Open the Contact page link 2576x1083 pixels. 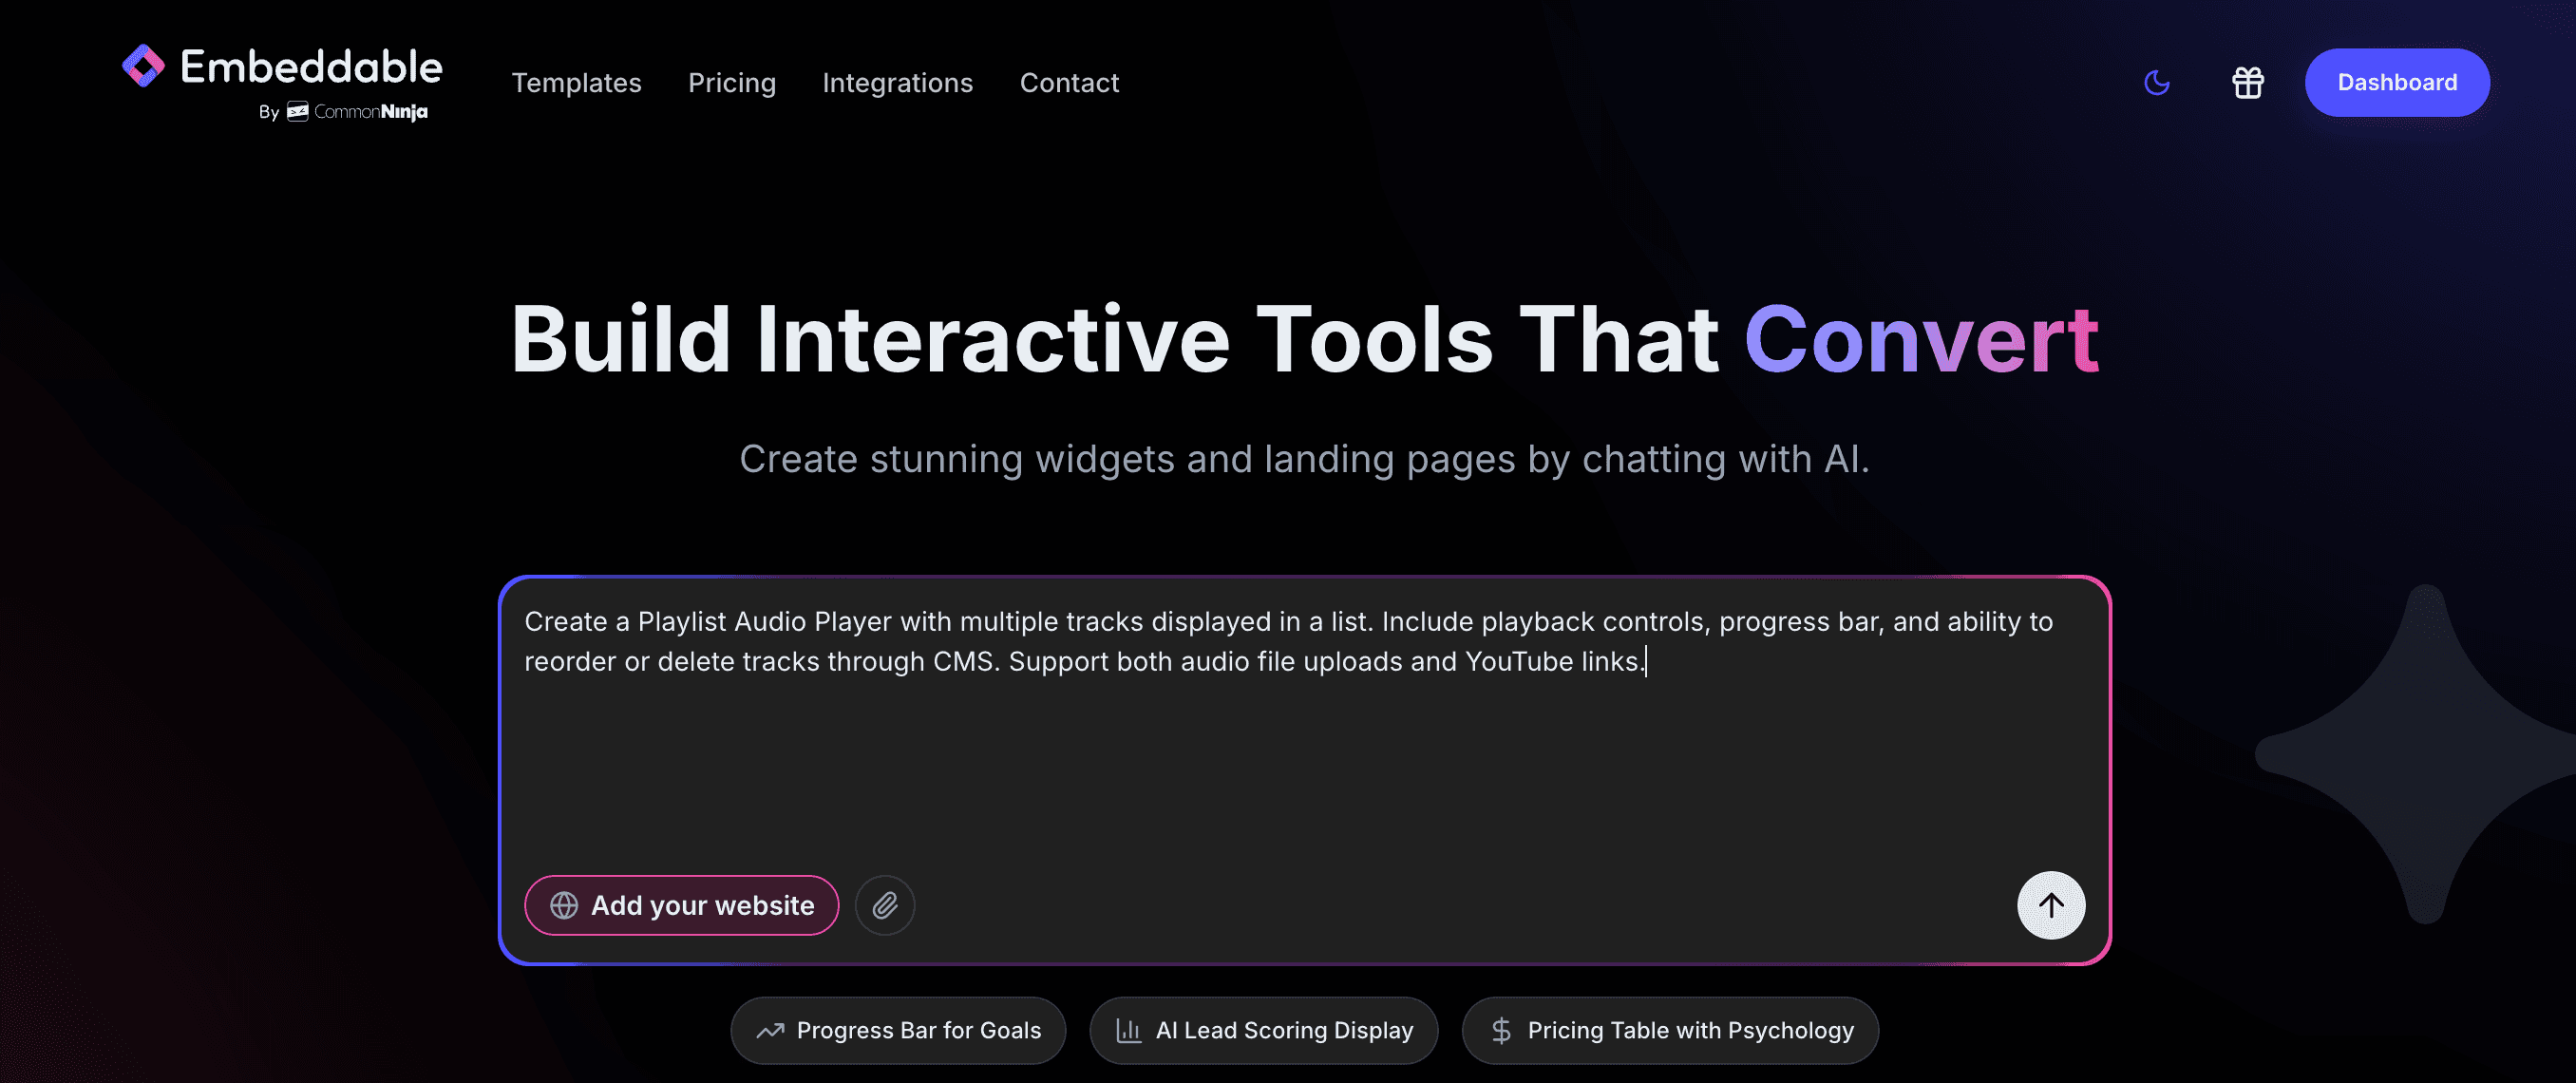tap(1068, 83)
